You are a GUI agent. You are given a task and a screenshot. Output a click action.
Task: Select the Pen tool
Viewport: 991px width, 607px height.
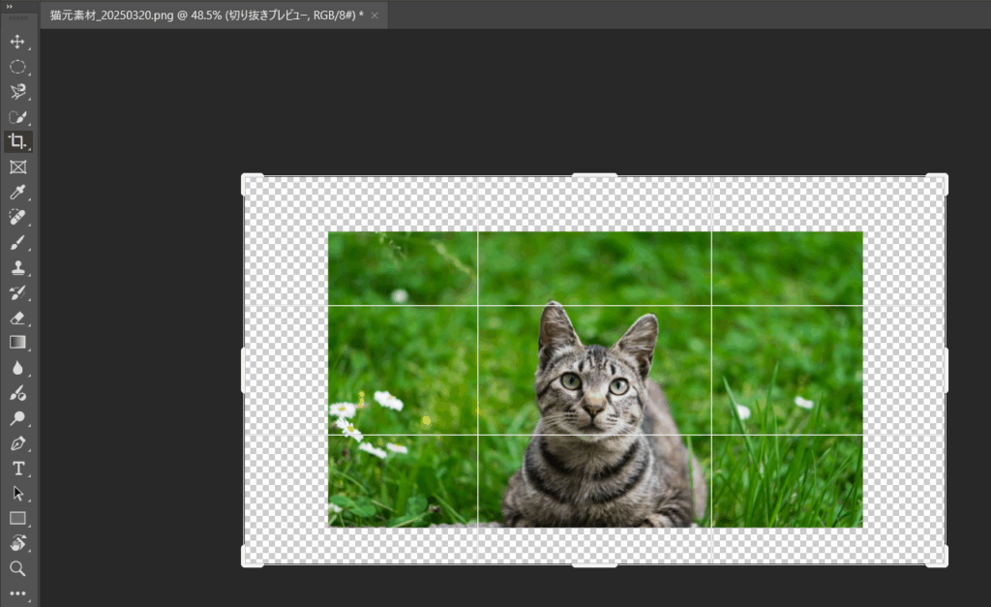[17, 443]
